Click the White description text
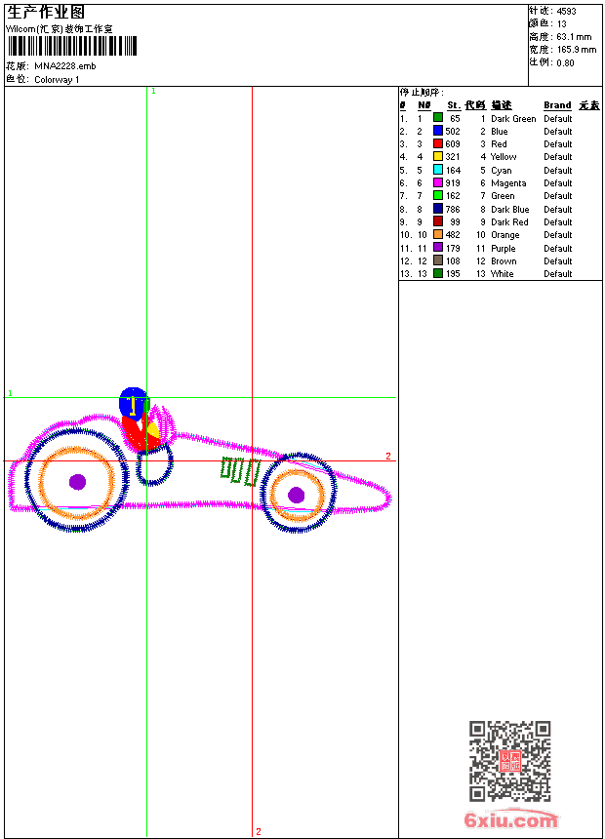This screenshot has height=839, width=605. coord(503,274)
